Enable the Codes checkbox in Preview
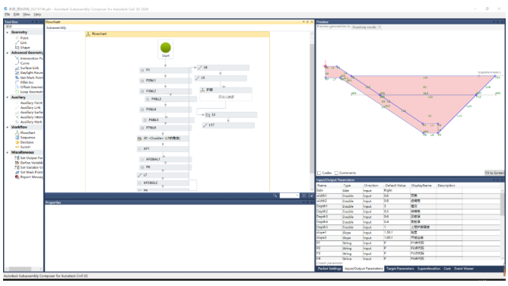The image size is (508, 286). click(319, 173)
